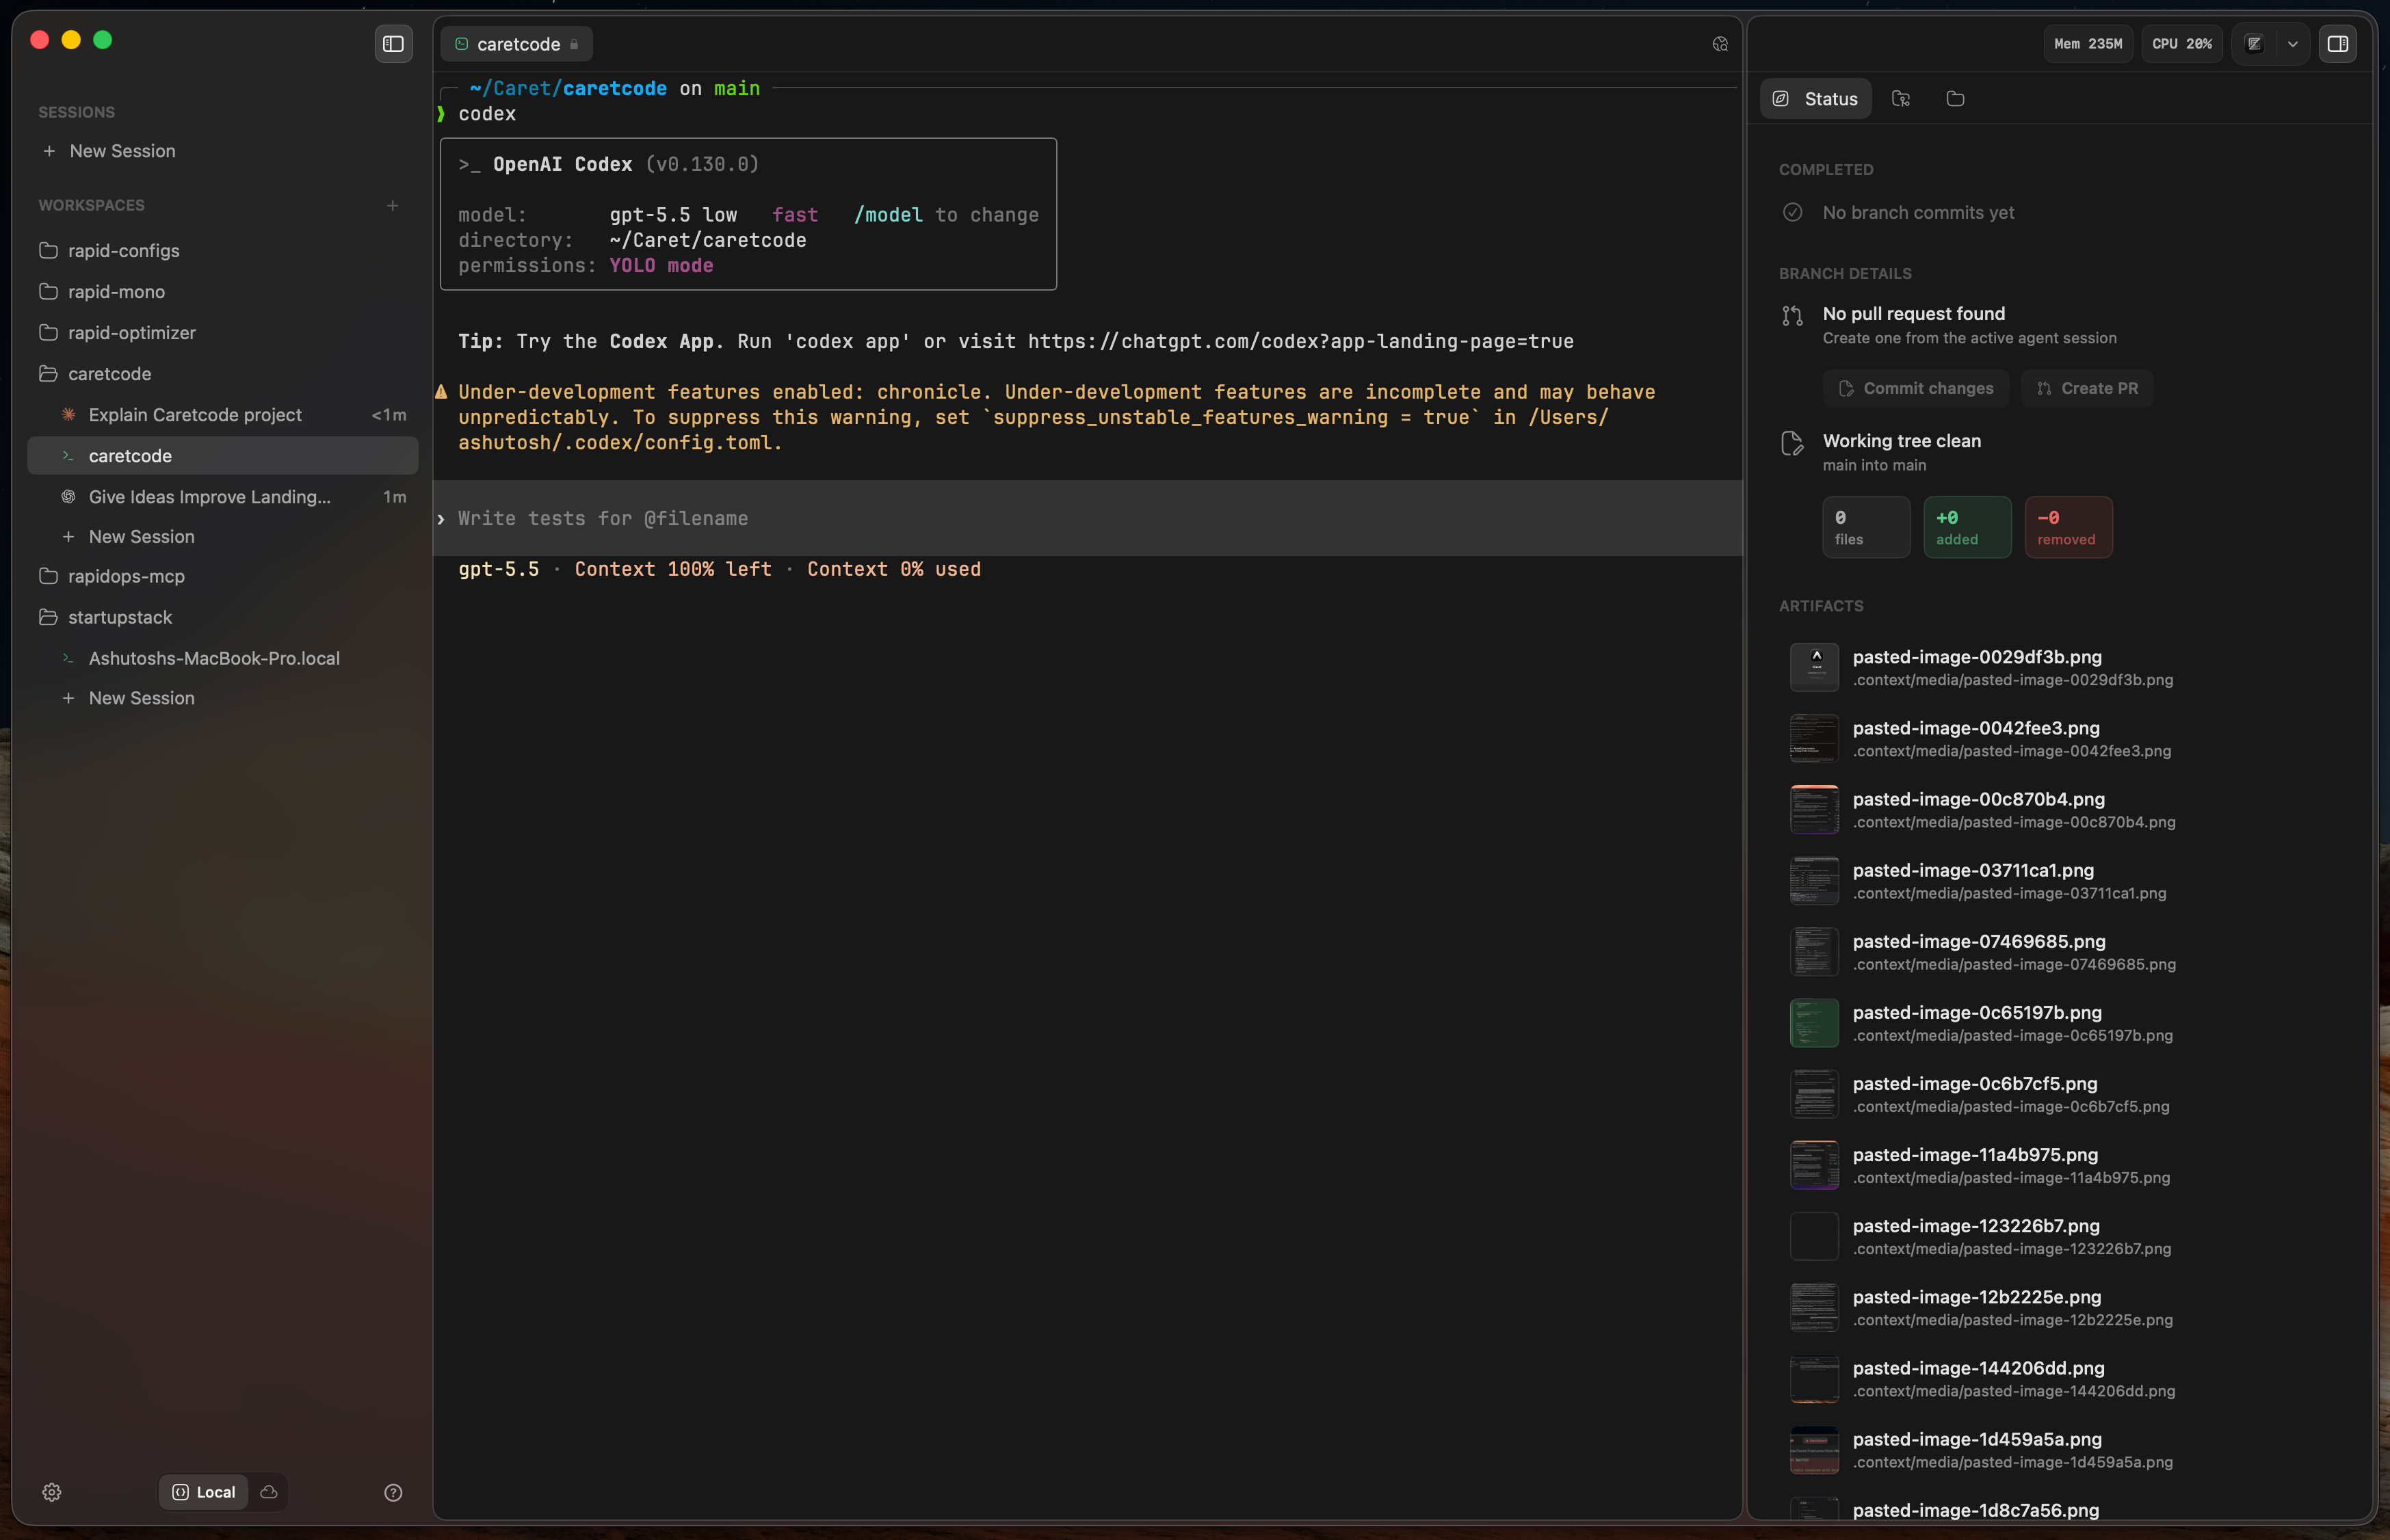Click the Create PR button

coord(2087,388)
